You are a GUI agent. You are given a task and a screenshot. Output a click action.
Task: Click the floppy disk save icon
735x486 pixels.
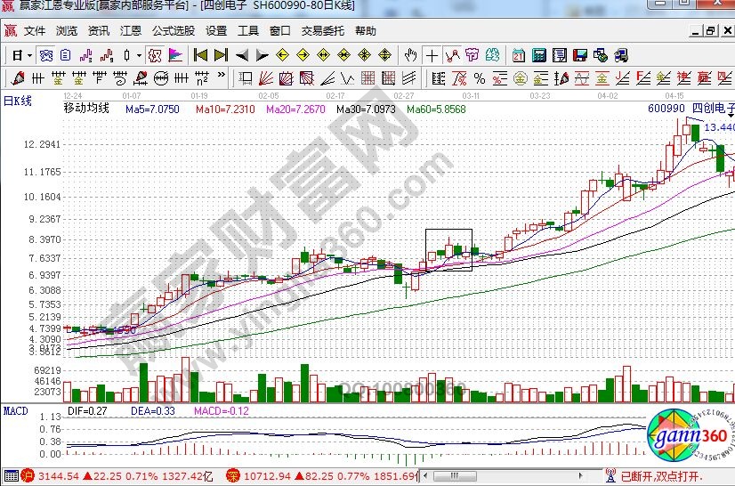pyautogui.click(x=580, y=55)
